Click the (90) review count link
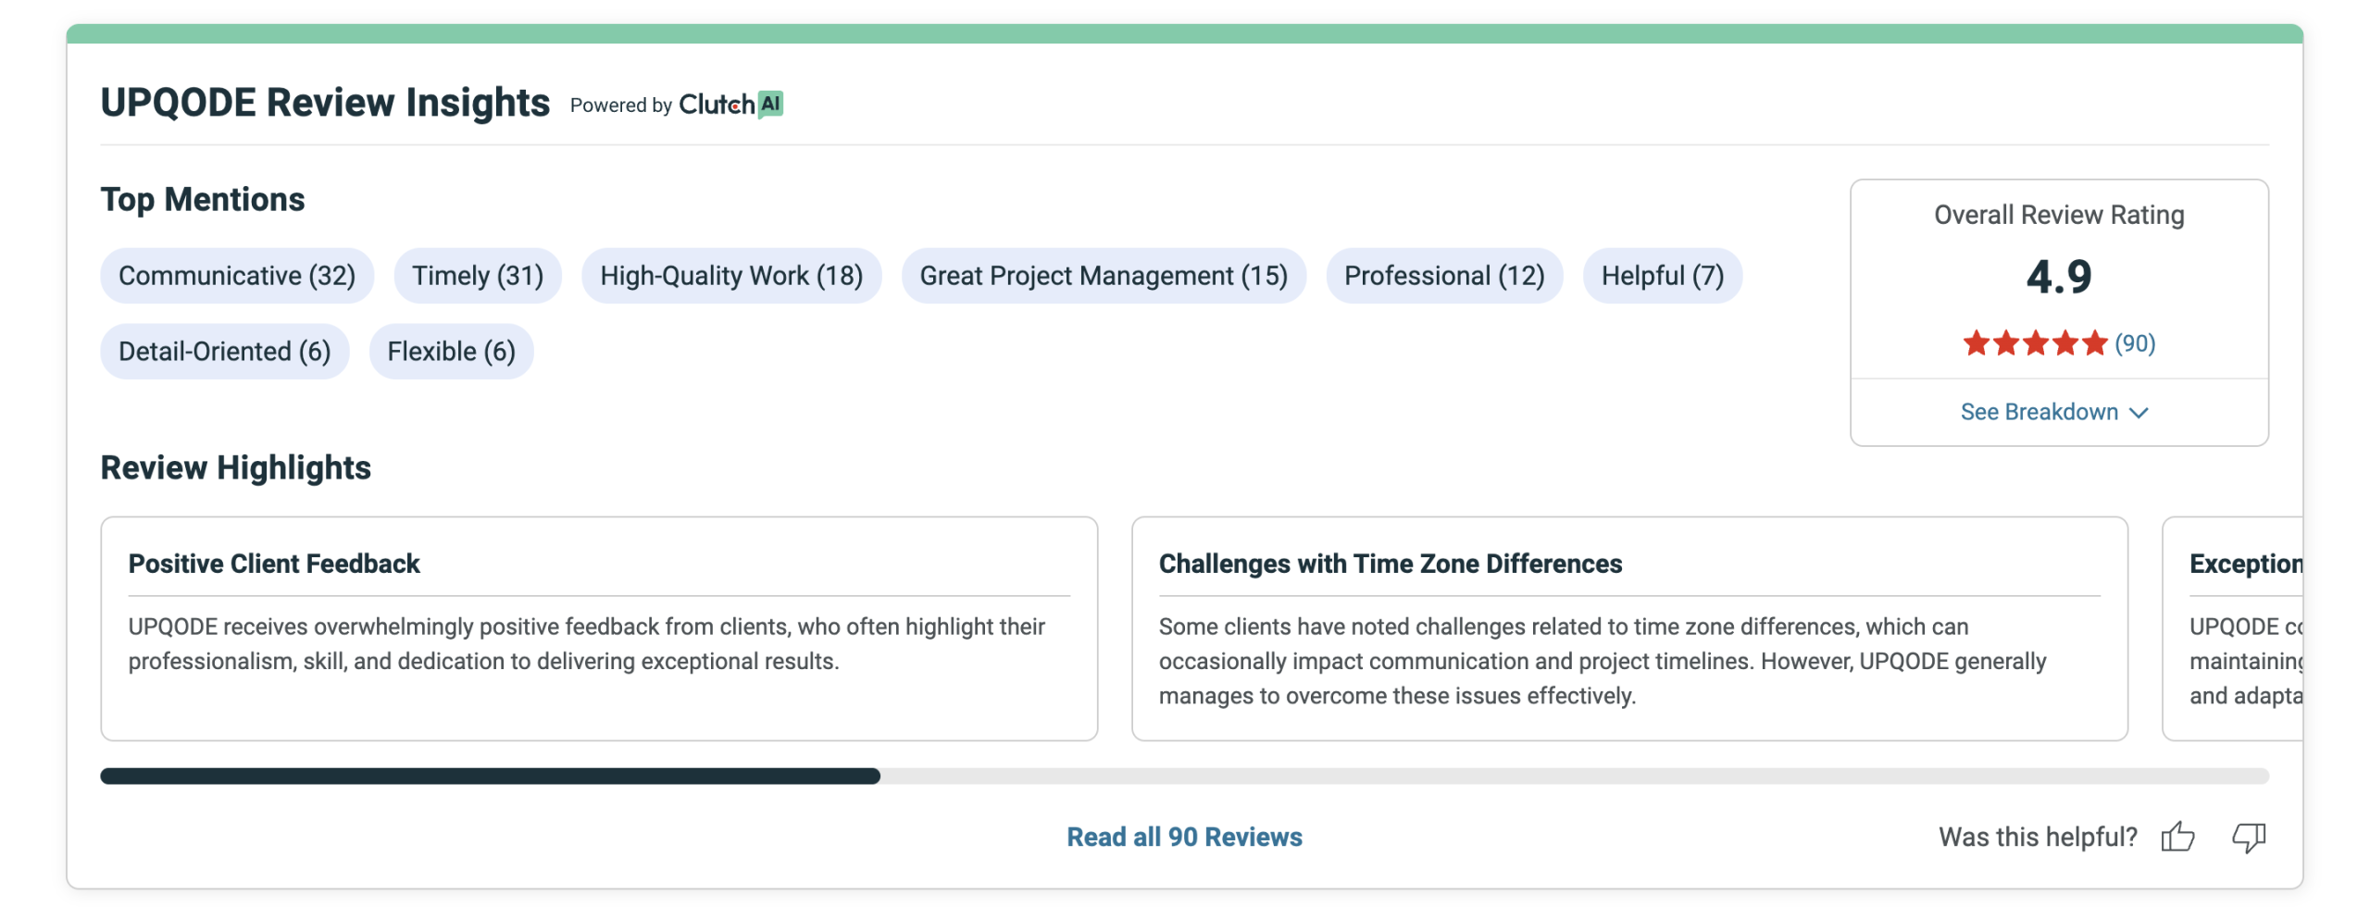The image size is (2370, 907). pos(2135,343)
